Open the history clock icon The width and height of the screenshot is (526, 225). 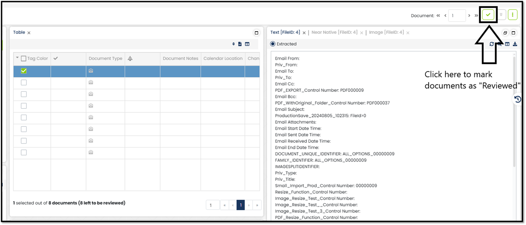[x=518, y=99]
